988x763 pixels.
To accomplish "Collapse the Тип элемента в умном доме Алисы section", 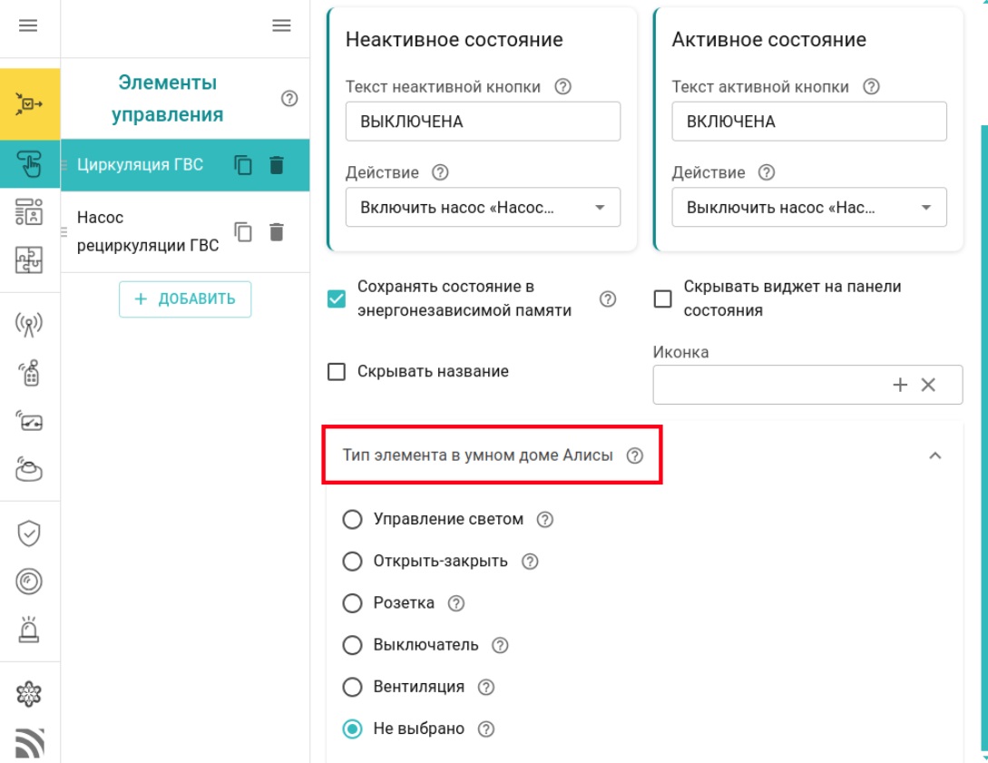I will (x=935, y=455).
